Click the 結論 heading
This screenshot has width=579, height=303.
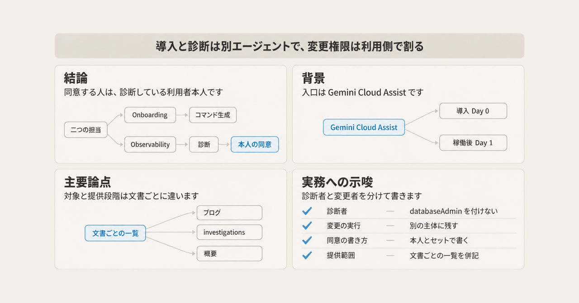(76, 79)
